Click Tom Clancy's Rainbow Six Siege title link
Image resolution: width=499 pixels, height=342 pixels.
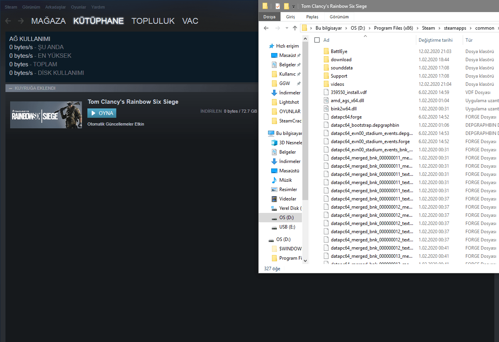coord(133,102)
